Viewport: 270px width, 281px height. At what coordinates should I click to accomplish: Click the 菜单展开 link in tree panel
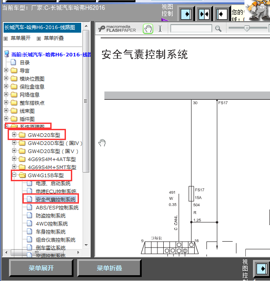[21, 38]
